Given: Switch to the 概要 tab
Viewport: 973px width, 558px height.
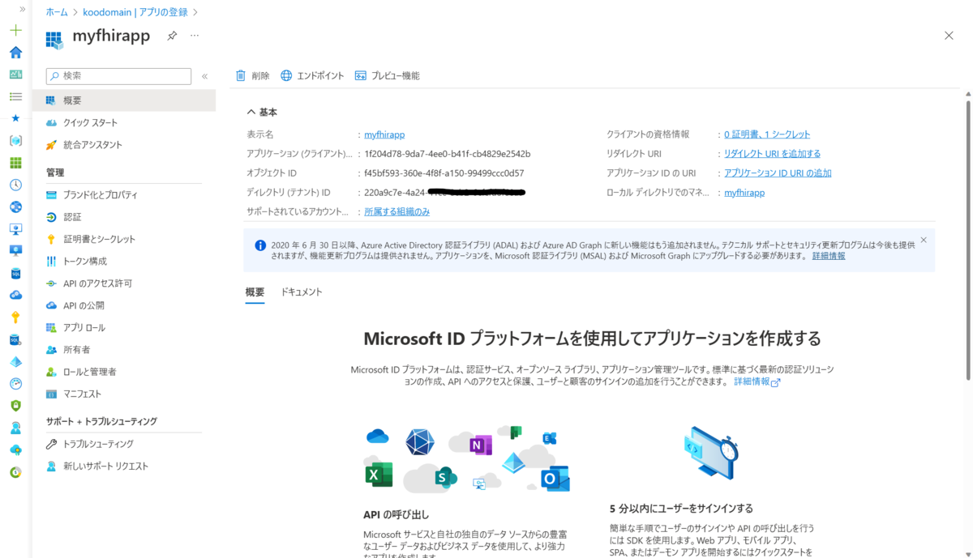Looking at the screenshot, I should tap(255, 292).
